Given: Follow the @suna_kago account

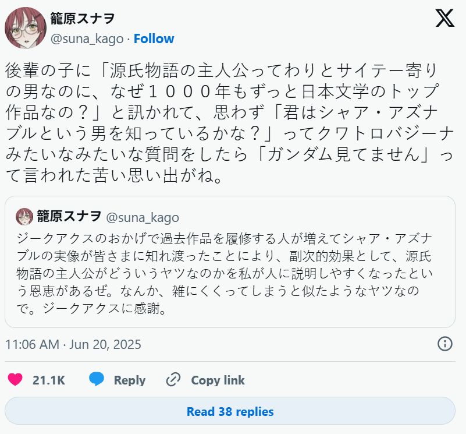Looking at the screenshot, I should (154, 38).
